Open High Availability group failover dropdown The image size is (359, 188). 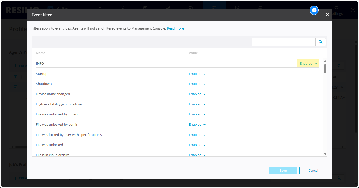pyautogui.click(x=197, y=104)
